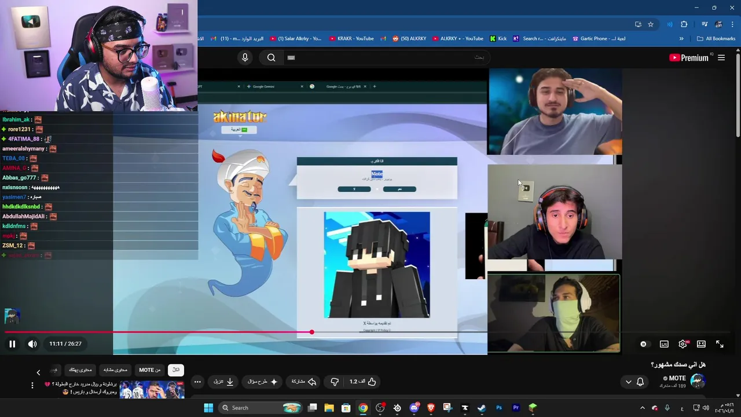741x417 pixels.
Task: Select the 'من MOTE' filter chip
Action: (149, 370)
